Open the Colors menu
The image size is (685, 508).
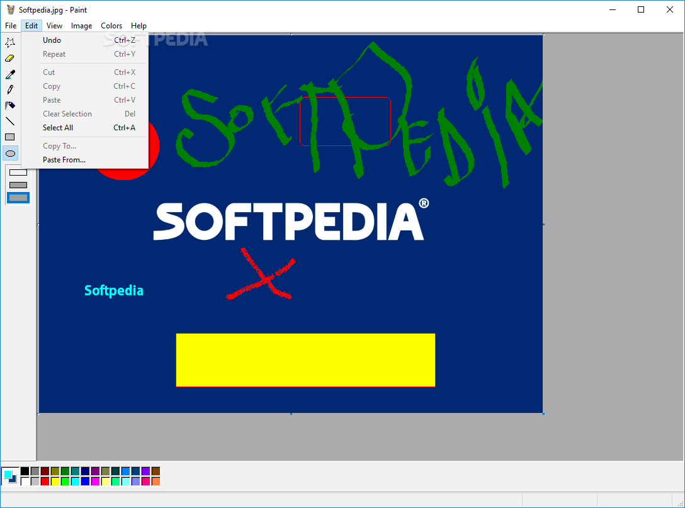tap(111, 26)
